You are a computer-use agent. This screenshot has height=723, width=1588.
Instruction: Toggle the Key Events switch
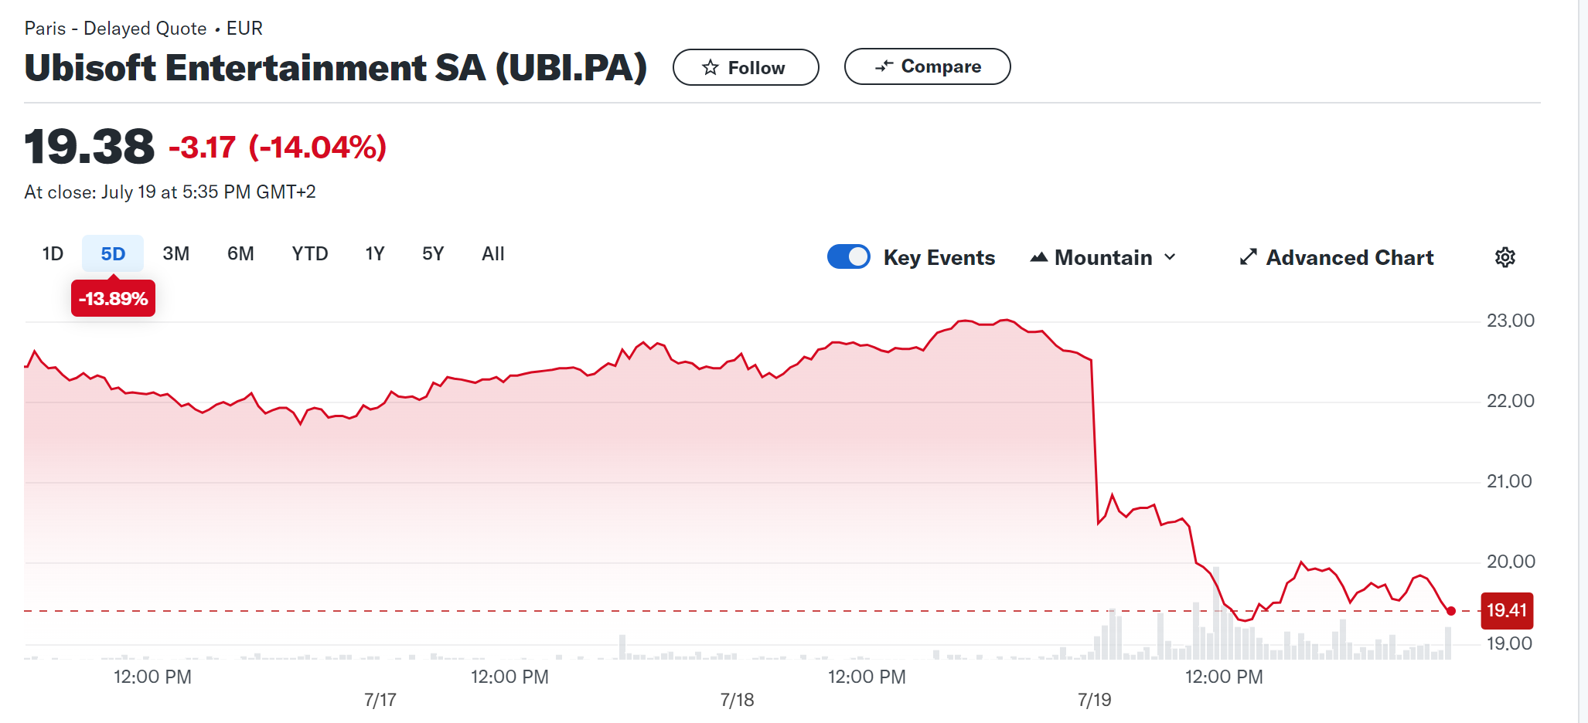849,257
